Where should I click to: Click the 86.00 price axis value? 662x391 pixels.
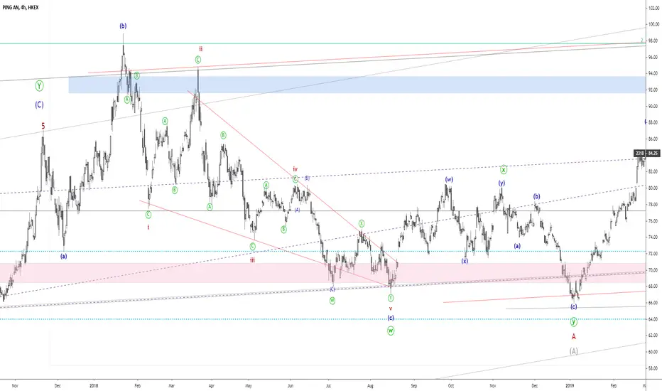pyautogui.click(x=653, y=139)
